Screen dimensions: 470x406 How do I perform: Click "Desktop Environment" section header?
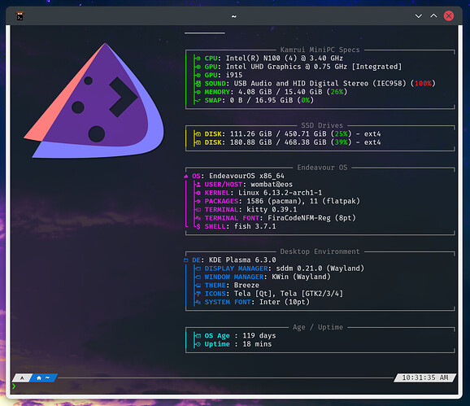(x=320, y=251)
